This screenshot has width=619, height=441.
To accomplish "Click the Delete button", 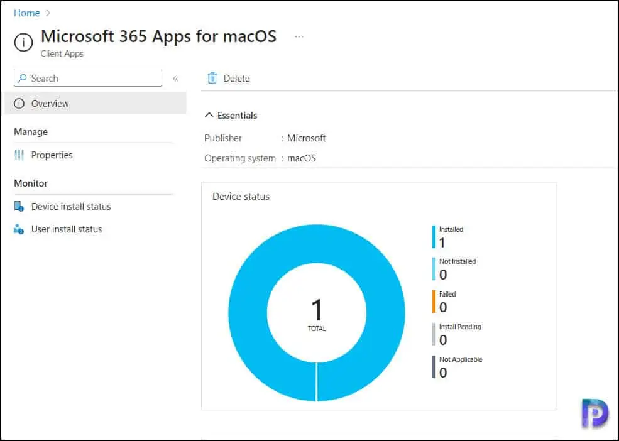I will (x=229, y=78).
